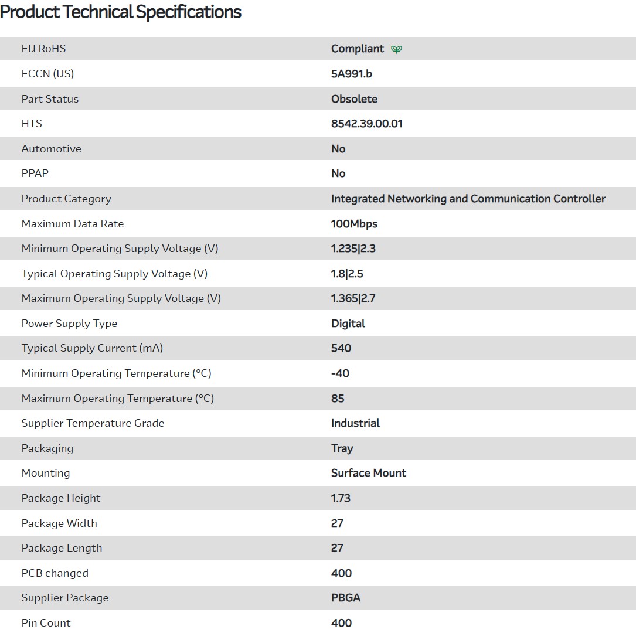Image resolution: width=636 pixels, height=633 pixels.
Task: Click the Part Status value Obsolete
Action: (354, 99)
